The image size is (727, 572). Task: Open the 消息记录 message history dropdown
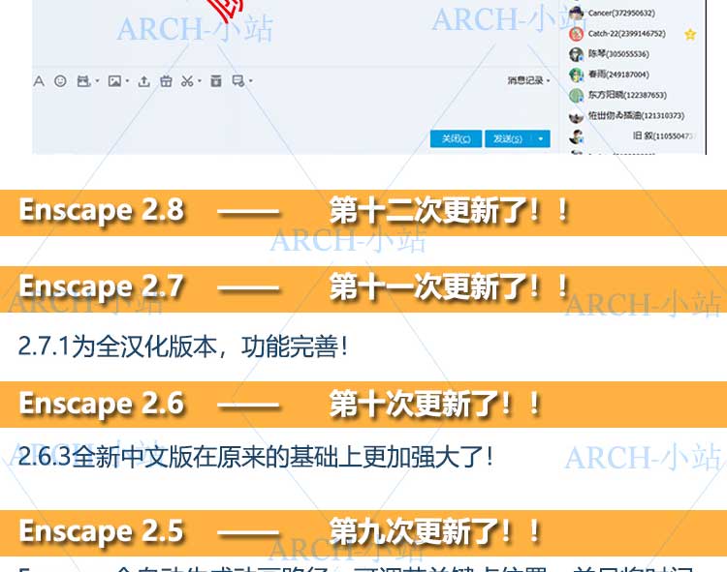pos(528,81)
